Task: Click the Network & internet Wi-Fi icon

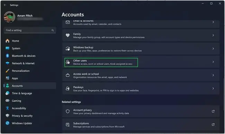Action: pyautogui.click(x=8, y=63)
